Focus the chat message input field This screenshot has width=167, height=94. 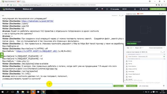point(57,85)
